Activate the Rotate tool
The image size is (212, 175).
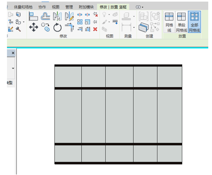click(57, 27)
